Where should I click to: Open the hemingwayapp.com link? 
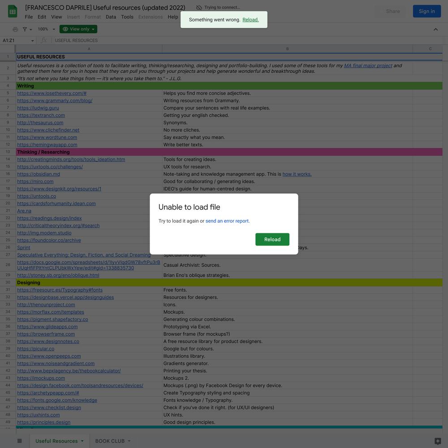[x=47, y=145]
